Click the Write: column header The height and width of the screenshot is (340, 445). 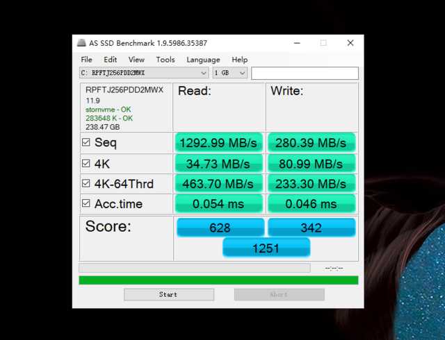tap(287, 91)
